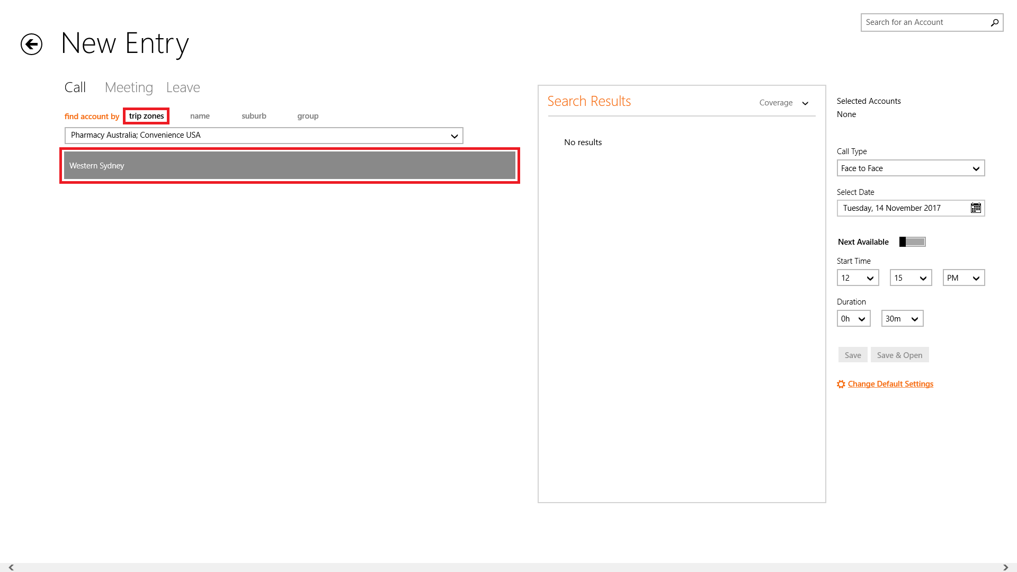This screenshot has width=1017, height=572.
Task: Change the AM/PM dropdown
Action: [x=963, y=278]
